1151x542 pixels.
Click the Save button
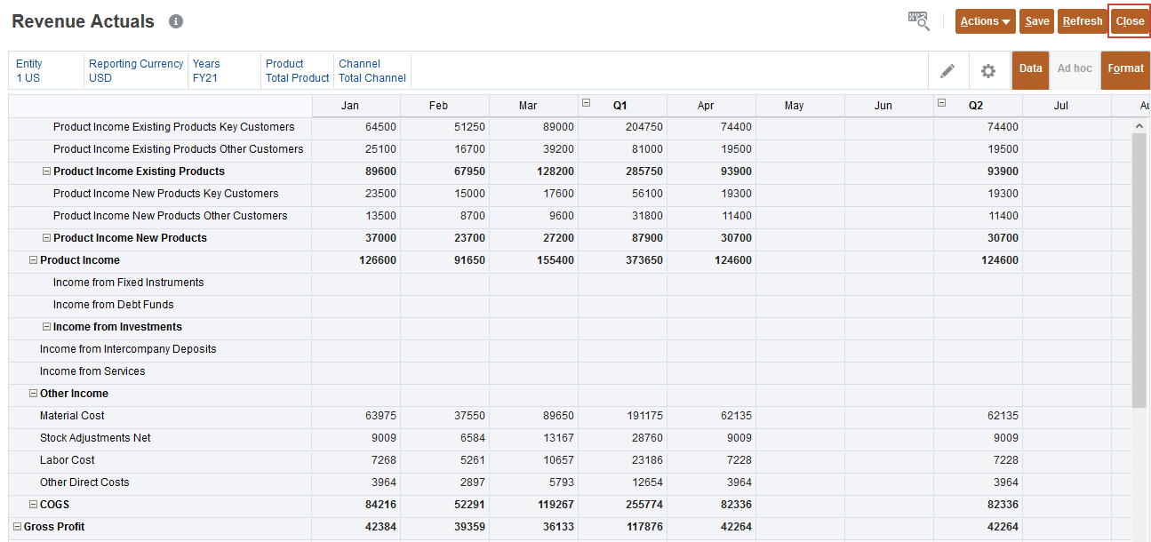click(x=1036, y=21)
